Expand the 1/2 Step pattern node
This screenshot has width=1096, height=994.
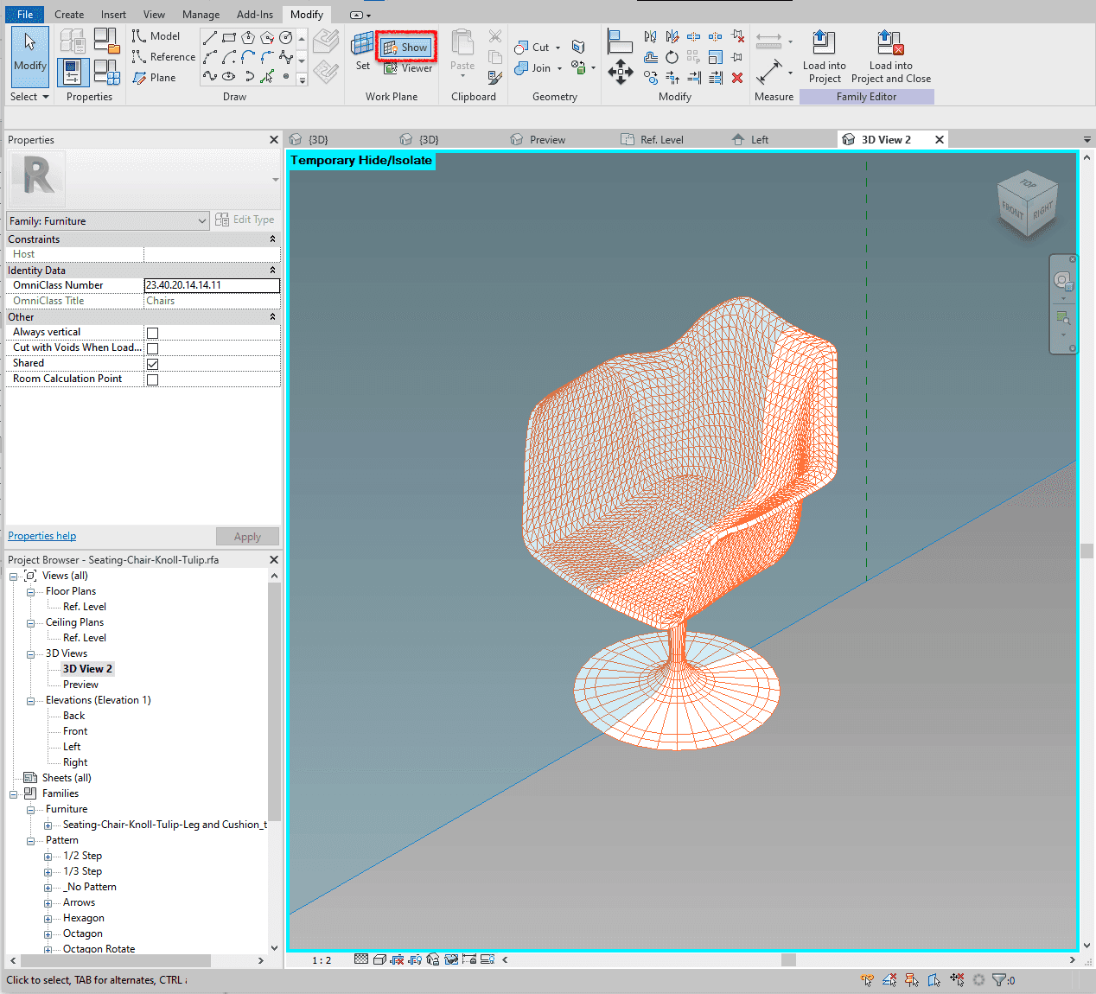point(48,857)
